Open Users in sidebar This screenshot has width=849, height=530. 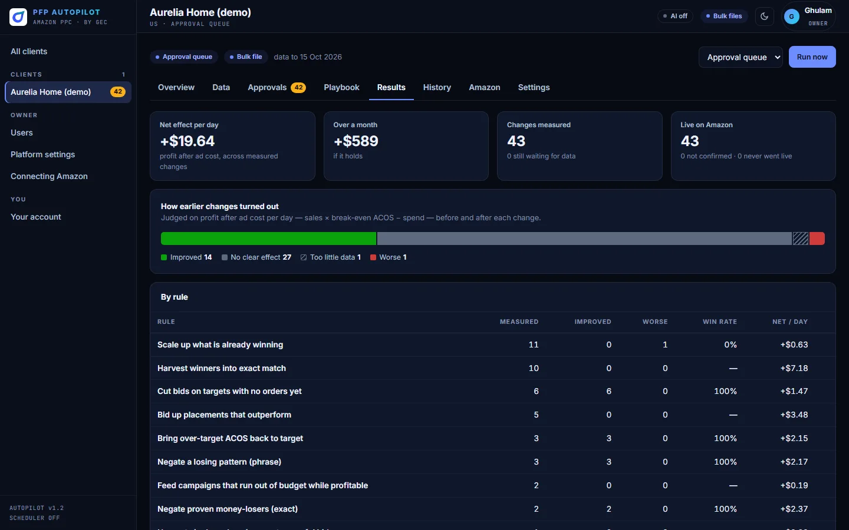68,132
